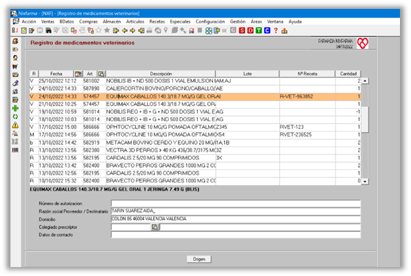The height and width of the screenshot is (276, 411).
Task: Open the Ventas menu
Action: pyautogui.click(x=48, y=22)
